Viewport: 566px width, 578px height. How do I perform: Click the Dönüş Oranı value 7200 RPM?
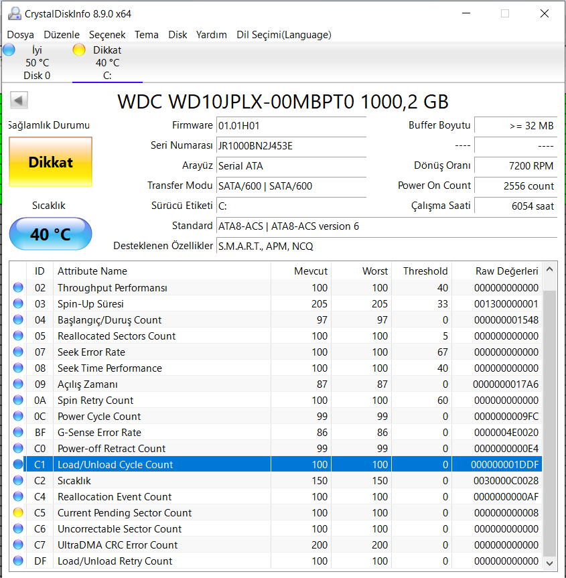click(516, 166)
